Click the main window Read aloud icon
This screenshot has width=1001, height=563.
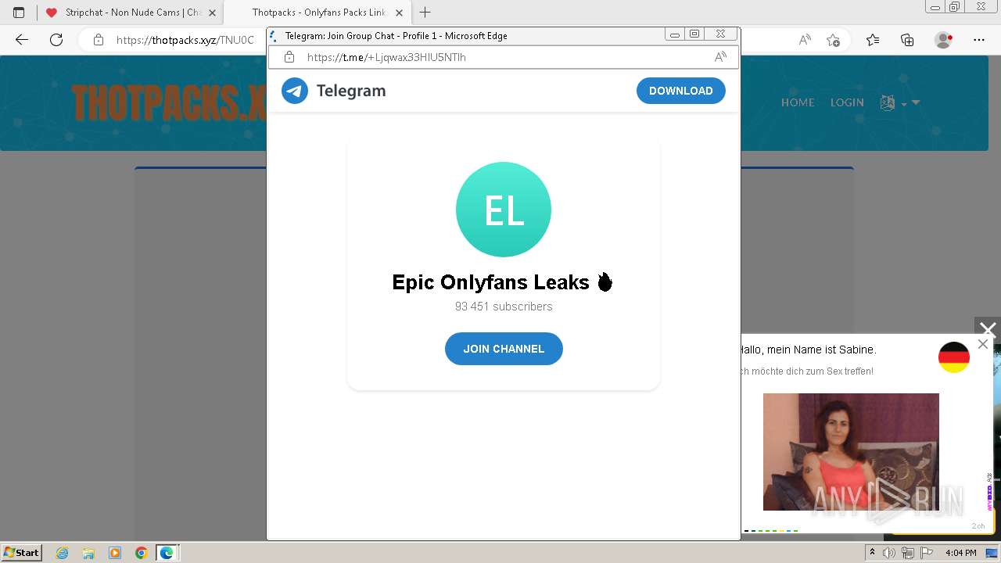[x=805, y=40]
